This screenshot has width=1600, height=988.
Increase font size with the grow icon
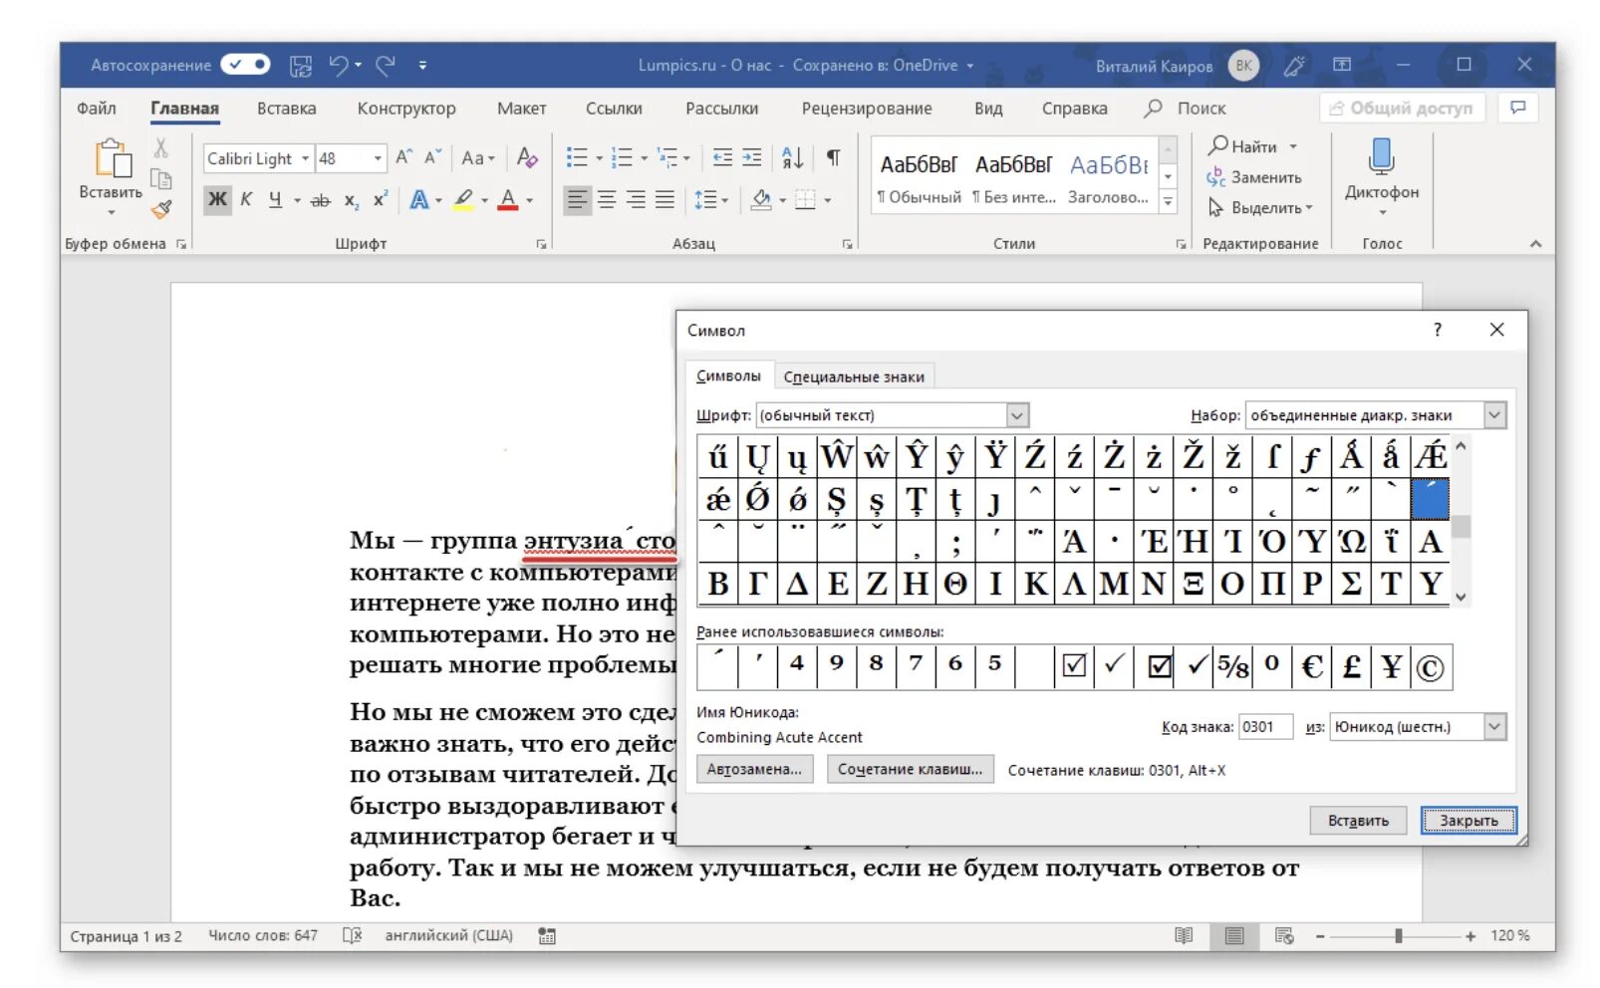[403, 157]
